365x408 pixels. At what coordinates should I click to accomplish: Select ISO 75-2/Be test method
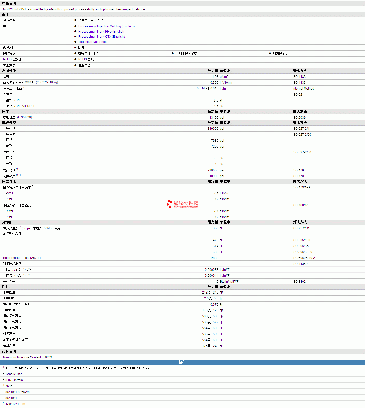coord(301,228)
